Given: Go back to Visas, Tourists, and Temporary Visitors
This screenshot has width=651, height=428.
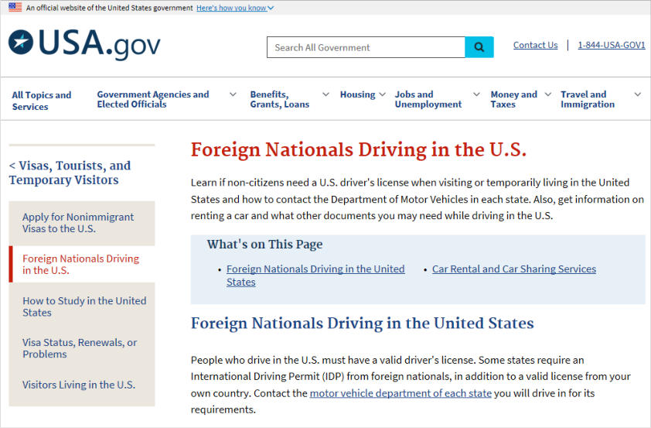Looking at the screenshot, I should click(70, 173).
